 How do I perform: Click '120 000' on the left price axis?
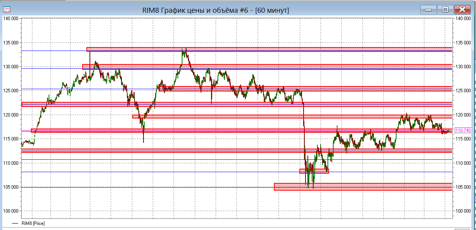coord(11,115)
